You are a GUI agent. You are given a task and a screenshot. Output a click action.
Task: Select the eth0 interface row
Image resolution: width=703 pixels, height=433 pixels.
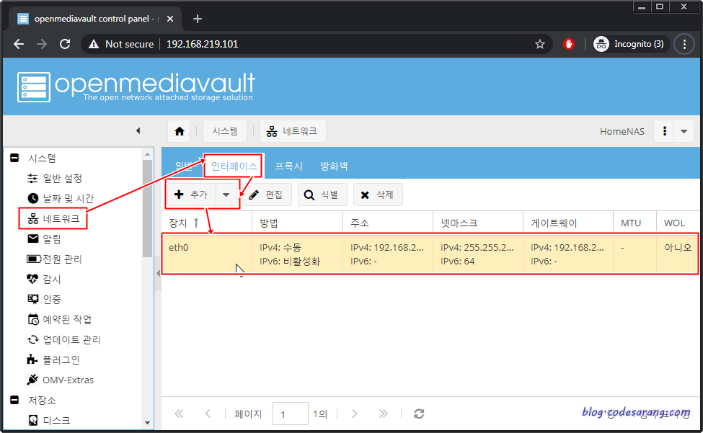pyautogui.click(x=430, y=254)
